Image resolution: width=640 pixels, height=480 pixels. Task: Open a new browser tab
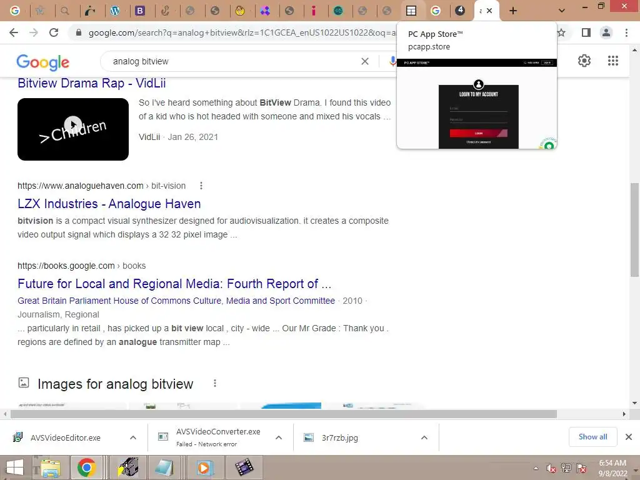tap(513, 11)
